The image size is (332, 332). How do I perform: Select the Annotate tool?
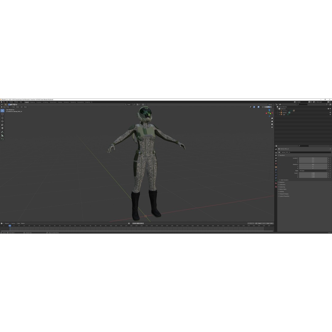(2, 132)
